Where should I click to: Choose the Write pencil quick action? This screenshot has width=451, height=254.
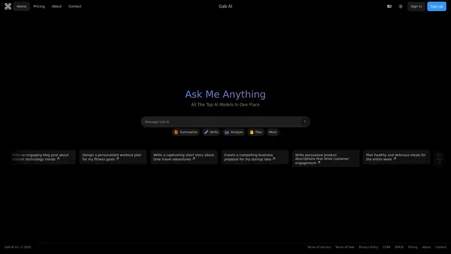[x=211, y=132]
